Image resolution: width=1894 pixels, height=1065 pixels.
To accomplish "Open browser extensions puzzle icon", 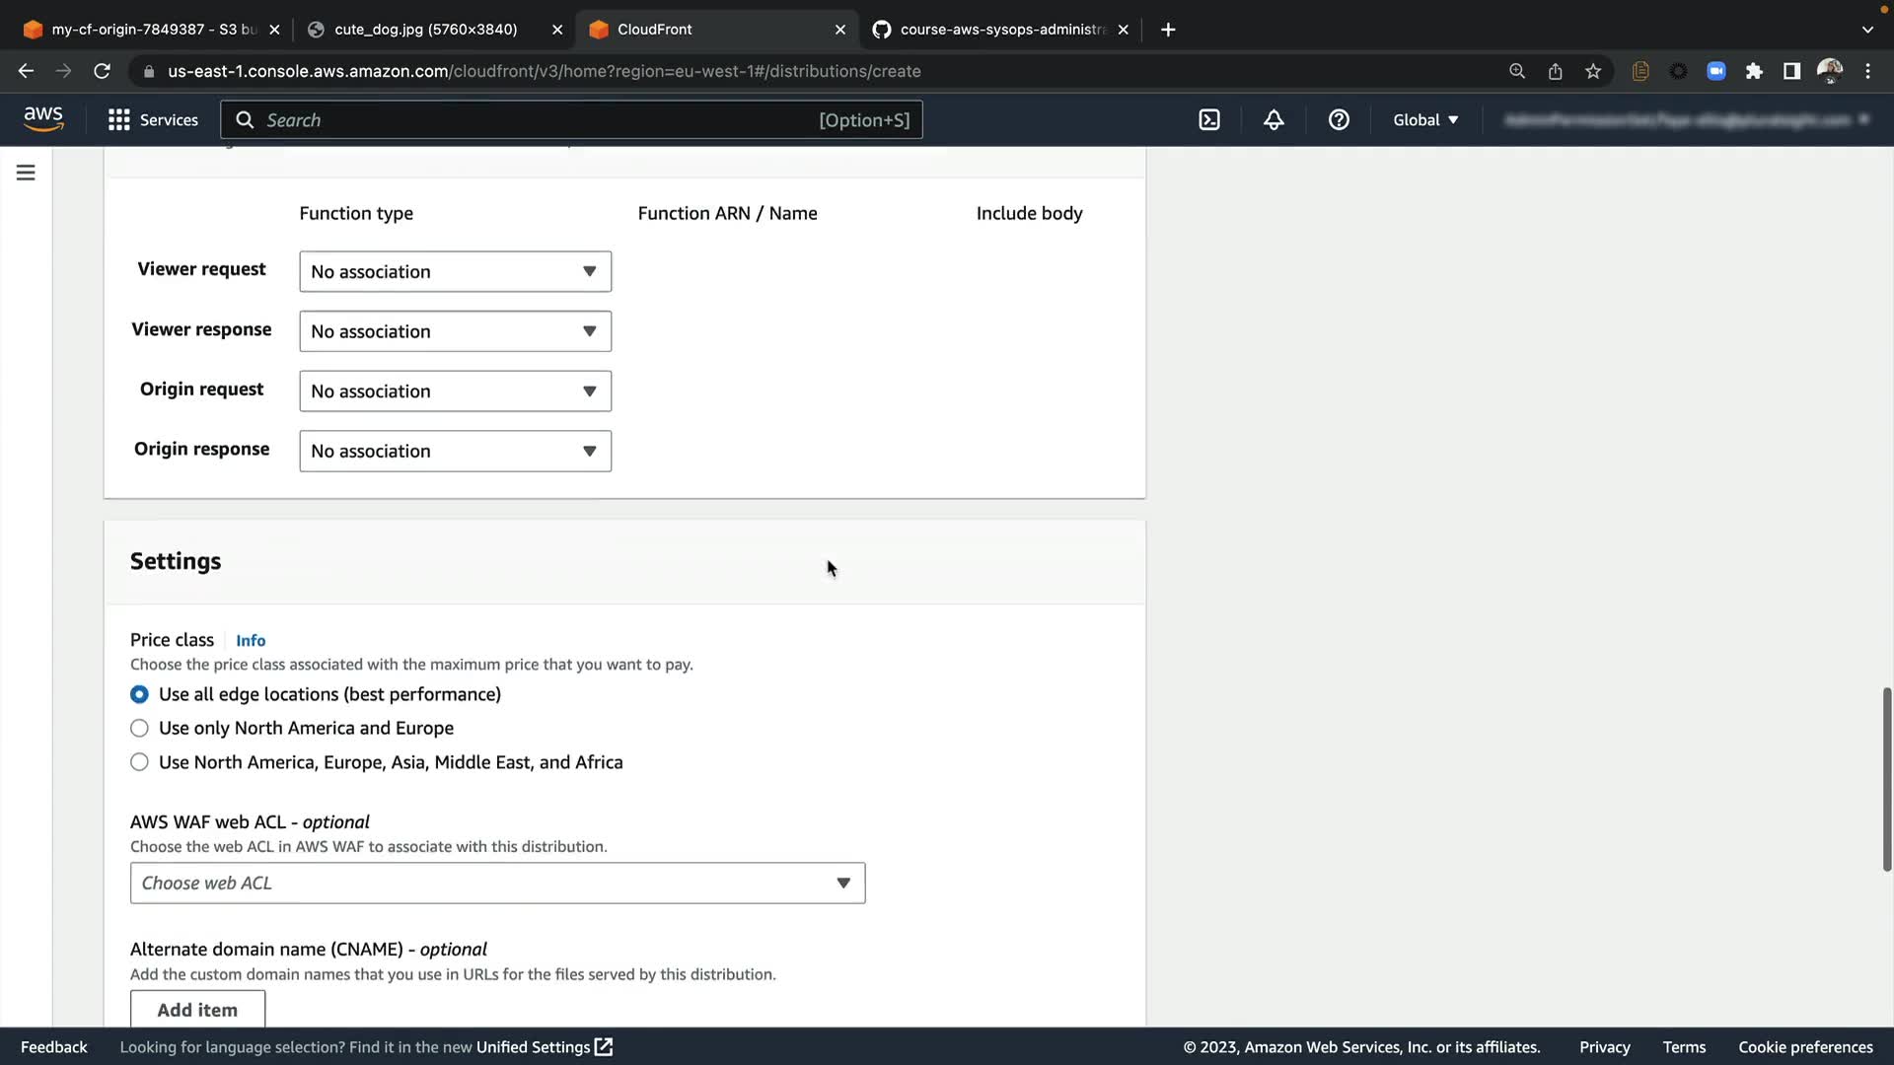I will pyautogui.click(x=1754, y=71).
